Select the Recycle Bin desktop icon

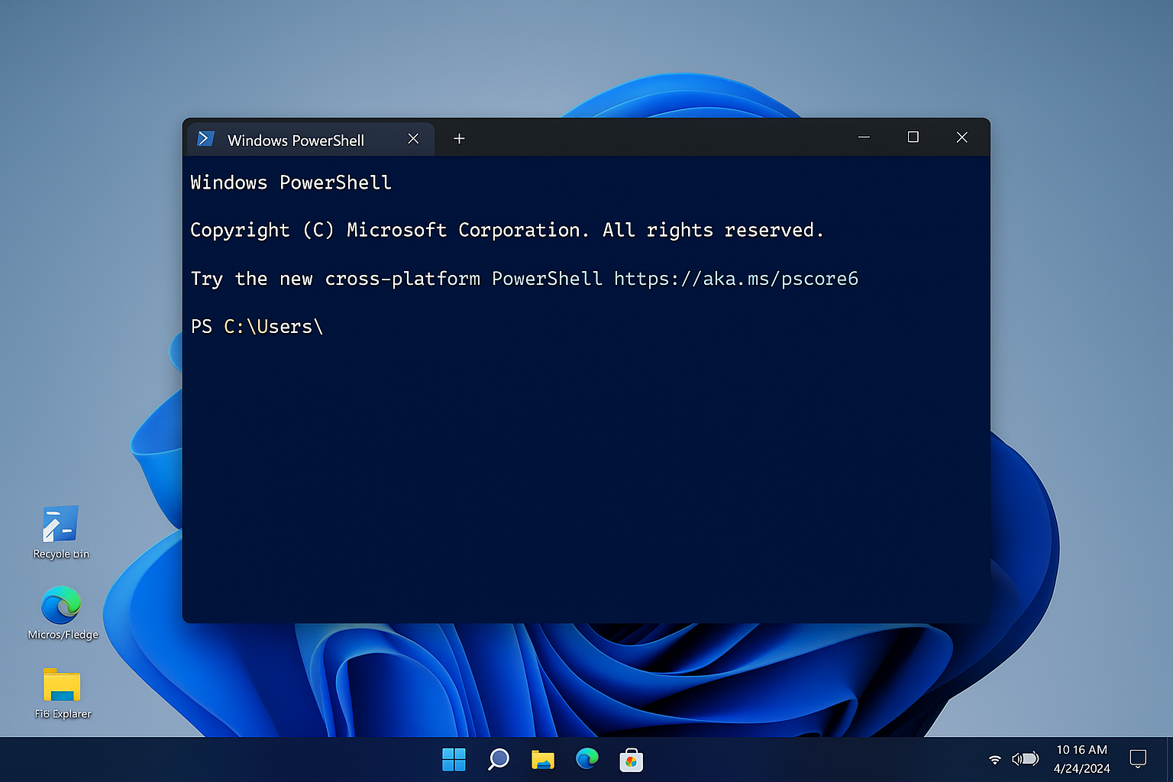[61, 533]
